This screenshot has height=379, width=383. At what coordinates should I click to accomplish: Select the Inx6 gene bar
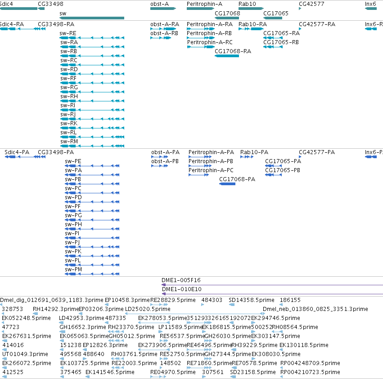[371, 9]
